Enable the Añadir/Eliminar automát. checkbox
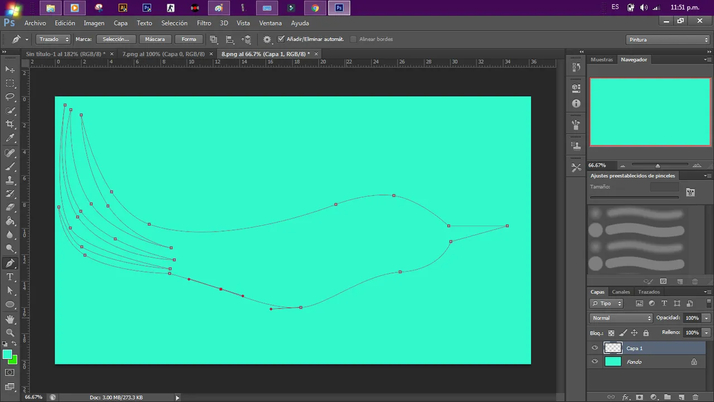 tap(281, 39)
